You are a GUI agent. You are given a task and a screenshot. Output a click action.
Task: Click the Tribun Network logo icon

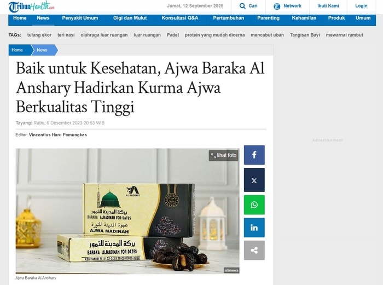point(277,7)
